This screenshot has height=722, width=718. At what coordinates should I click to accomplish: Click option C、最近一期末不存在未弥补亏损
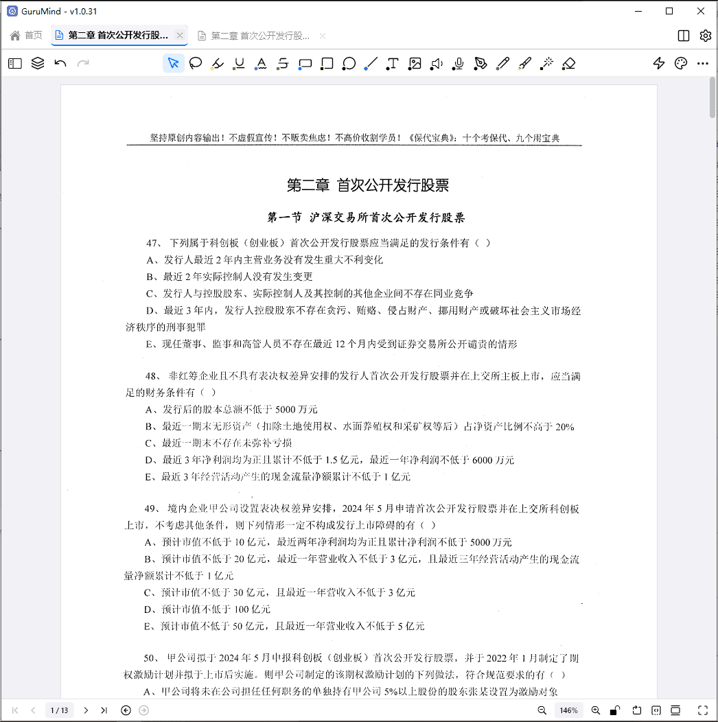[x=218, y=443]
